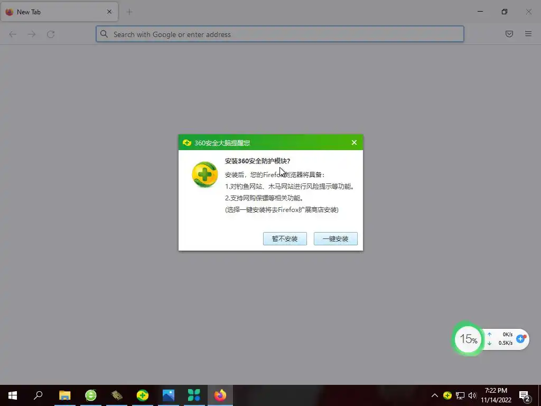Reload the page with the refresh icon
This screenshot has height=406, width=541.
[51, 34]
